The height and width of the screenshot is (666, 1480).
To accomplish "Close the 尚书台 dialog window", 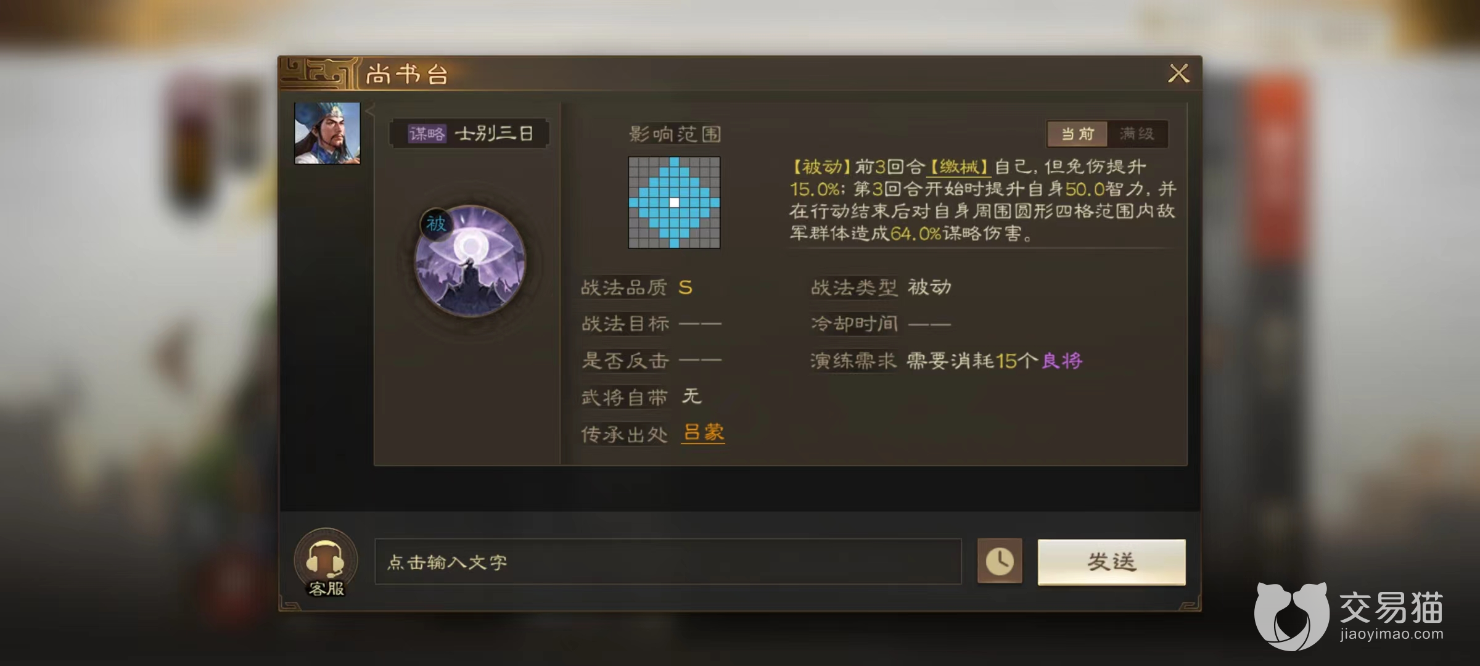I will [x=1178, y=73].
